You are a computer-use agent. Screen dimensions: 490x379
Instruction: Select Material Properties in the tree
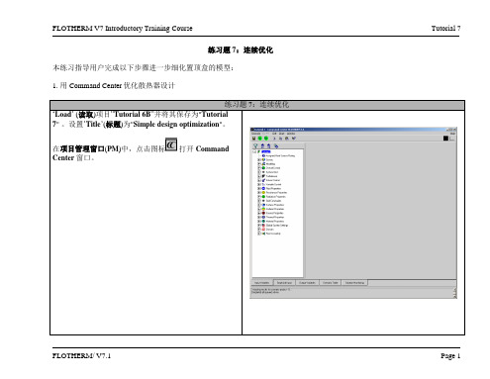click(275, 222)
